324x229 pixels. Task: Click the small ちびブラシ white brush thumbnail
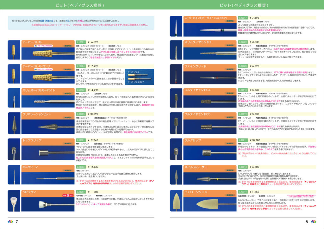14,201
